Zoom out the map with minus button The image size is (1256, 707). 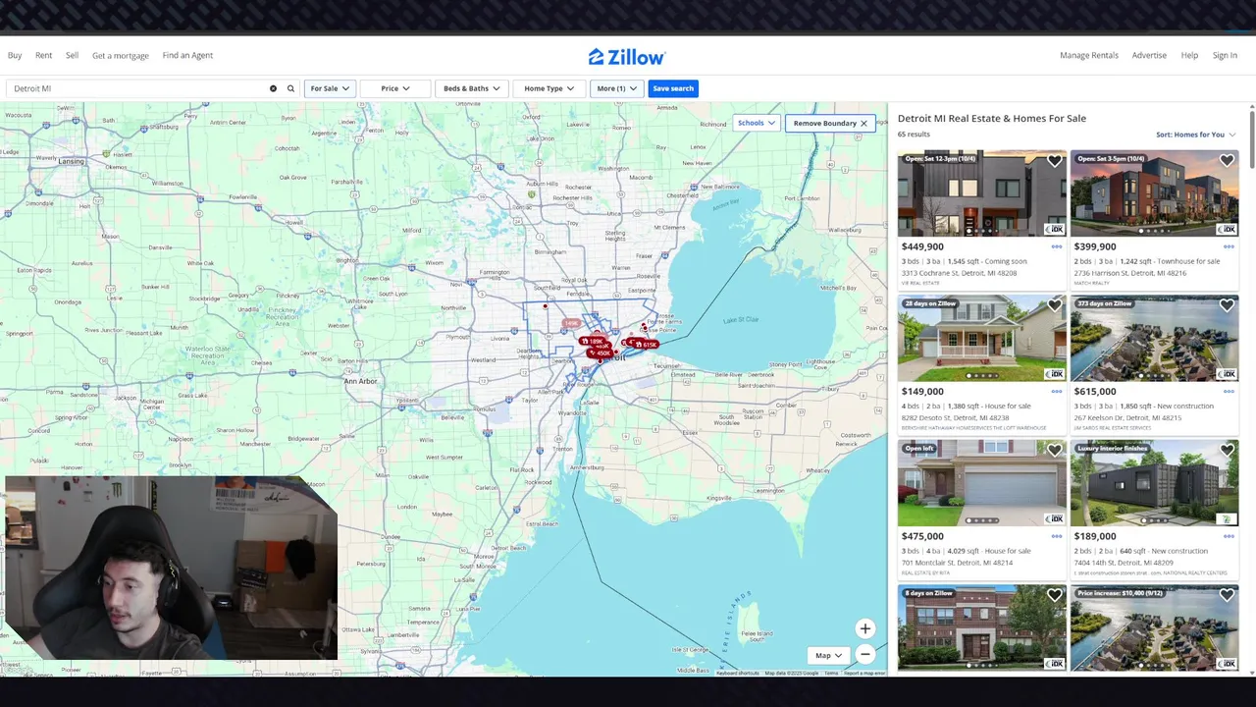[x=864, y=654]
